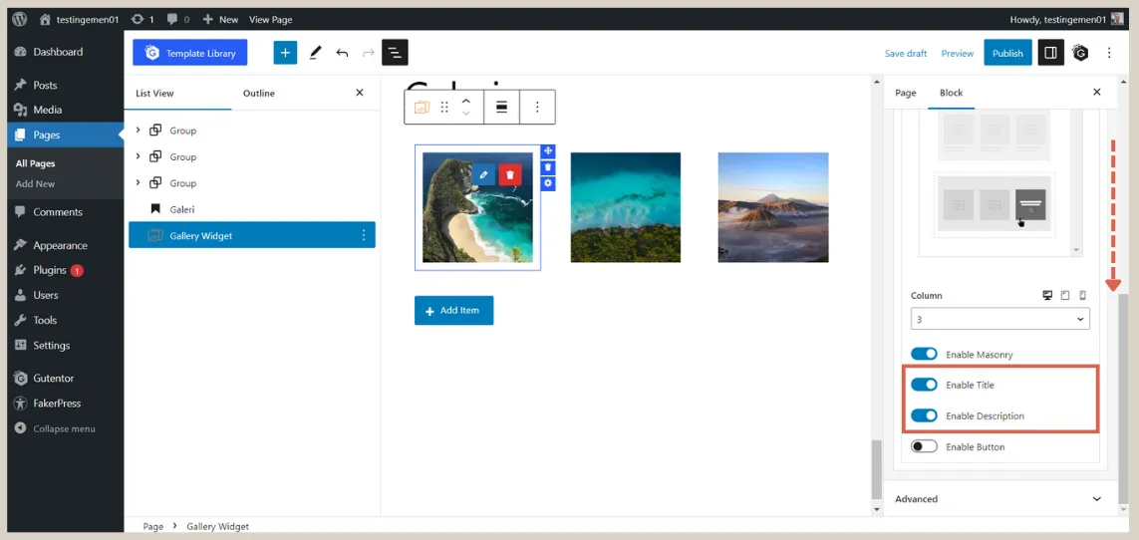This screenshot has height=540, width=1139.
Task: Click the pencil edit icon on beach image
Action: (x=483, y=174)
